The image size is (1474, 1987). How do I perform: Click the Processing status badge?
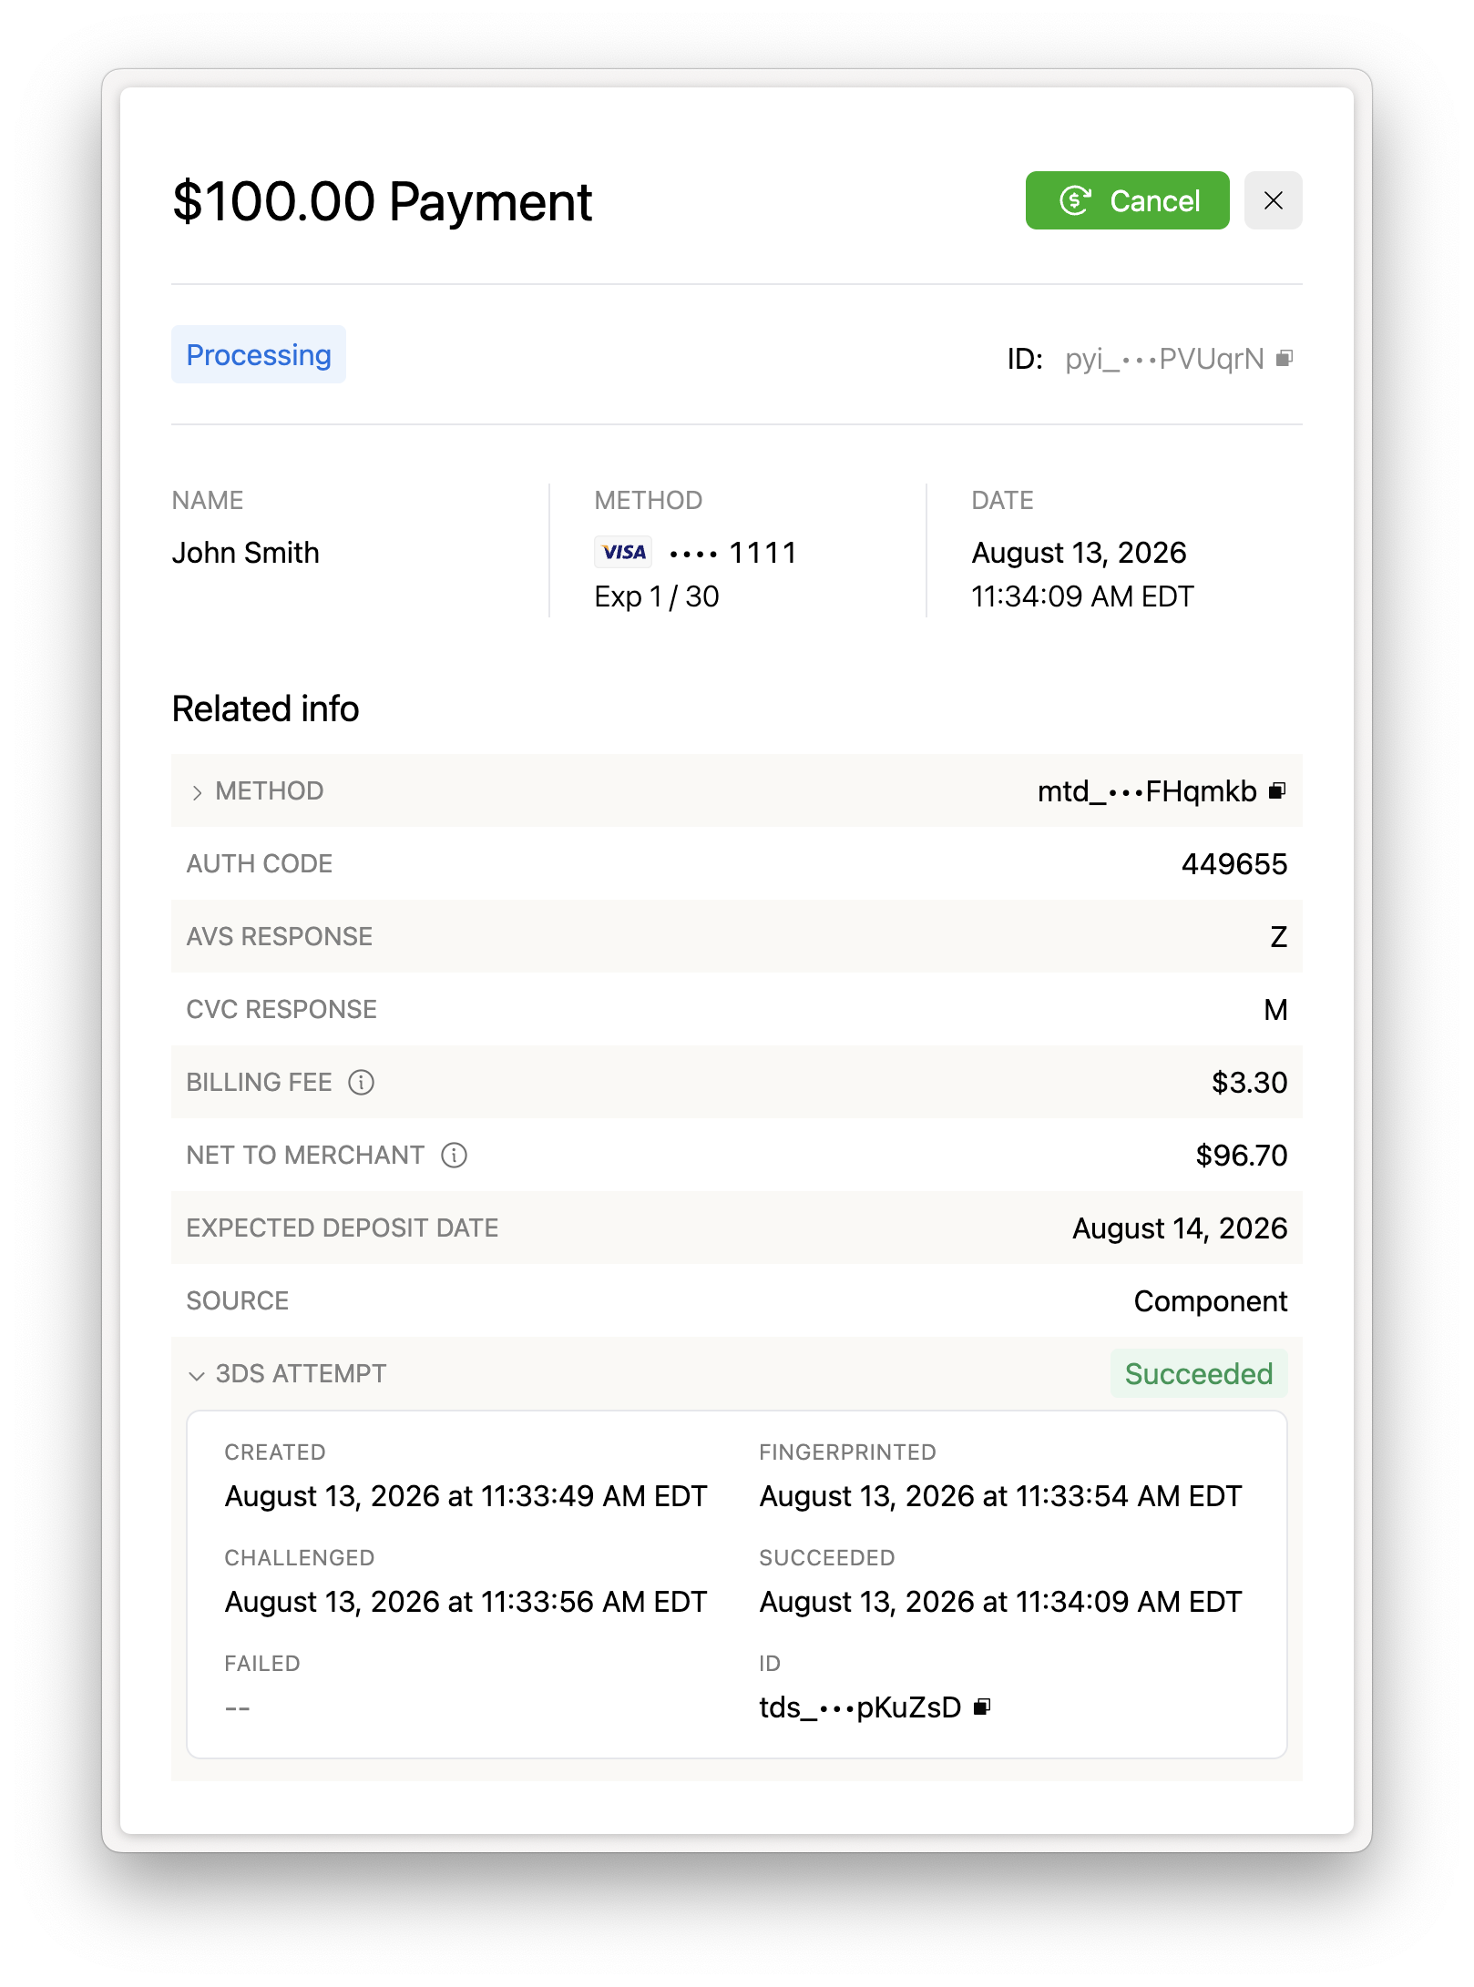[259, 355]
